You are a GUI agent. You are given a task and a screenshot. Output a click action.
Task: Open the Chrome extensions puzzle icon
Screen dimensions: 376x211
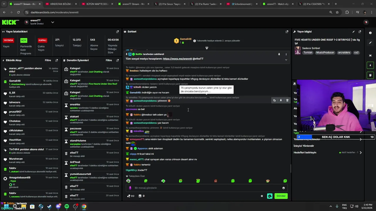347,12
